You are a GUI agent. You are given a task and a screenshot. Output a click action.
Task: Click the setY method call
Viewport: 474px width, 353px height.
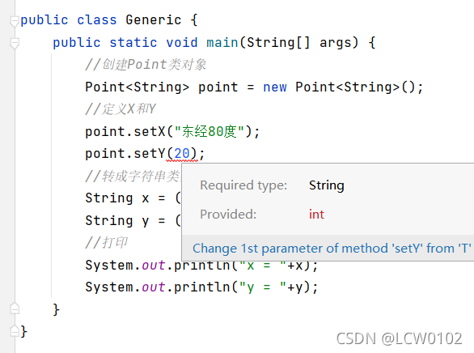tap(150, 154)
